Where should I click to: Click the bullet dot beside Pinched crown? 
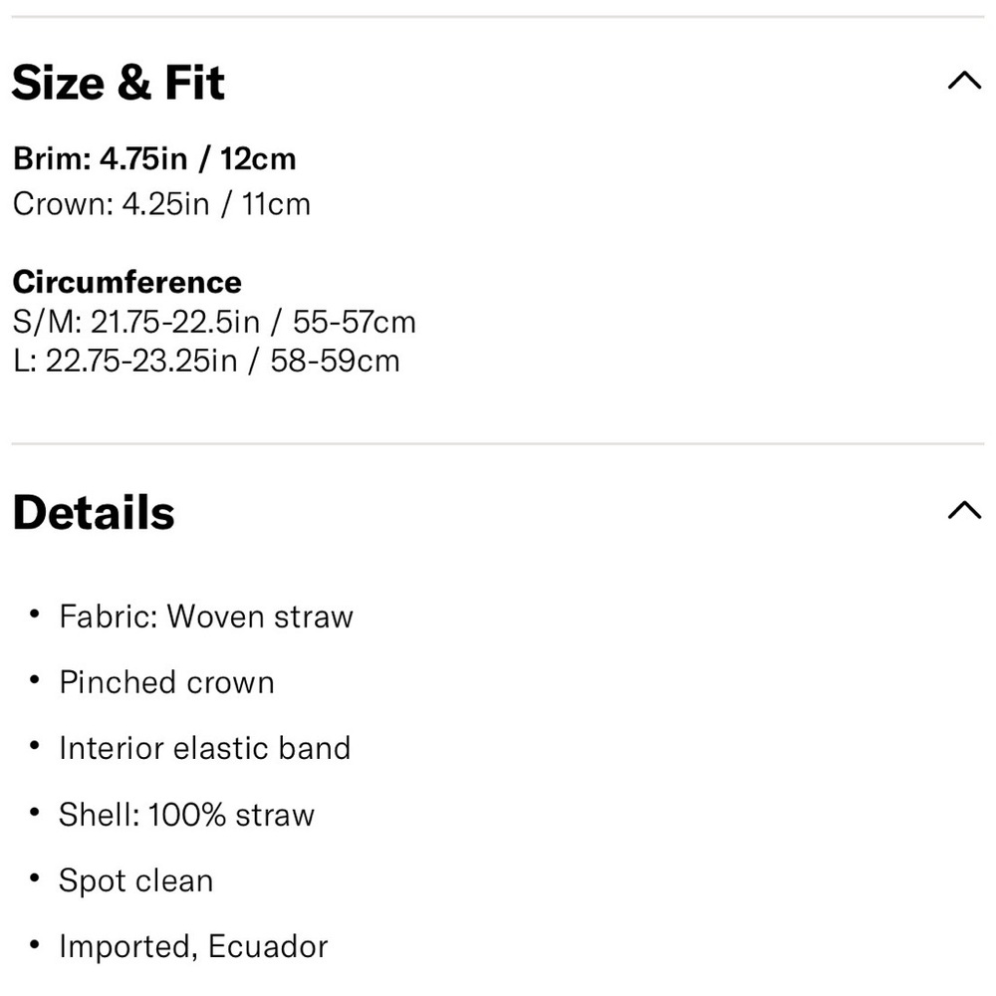click(34, 679)
